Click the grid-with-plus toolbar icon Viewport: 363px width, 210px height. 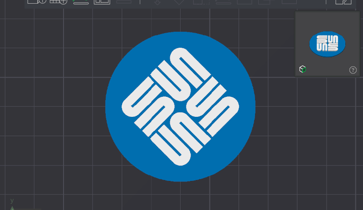pos(59,2)
